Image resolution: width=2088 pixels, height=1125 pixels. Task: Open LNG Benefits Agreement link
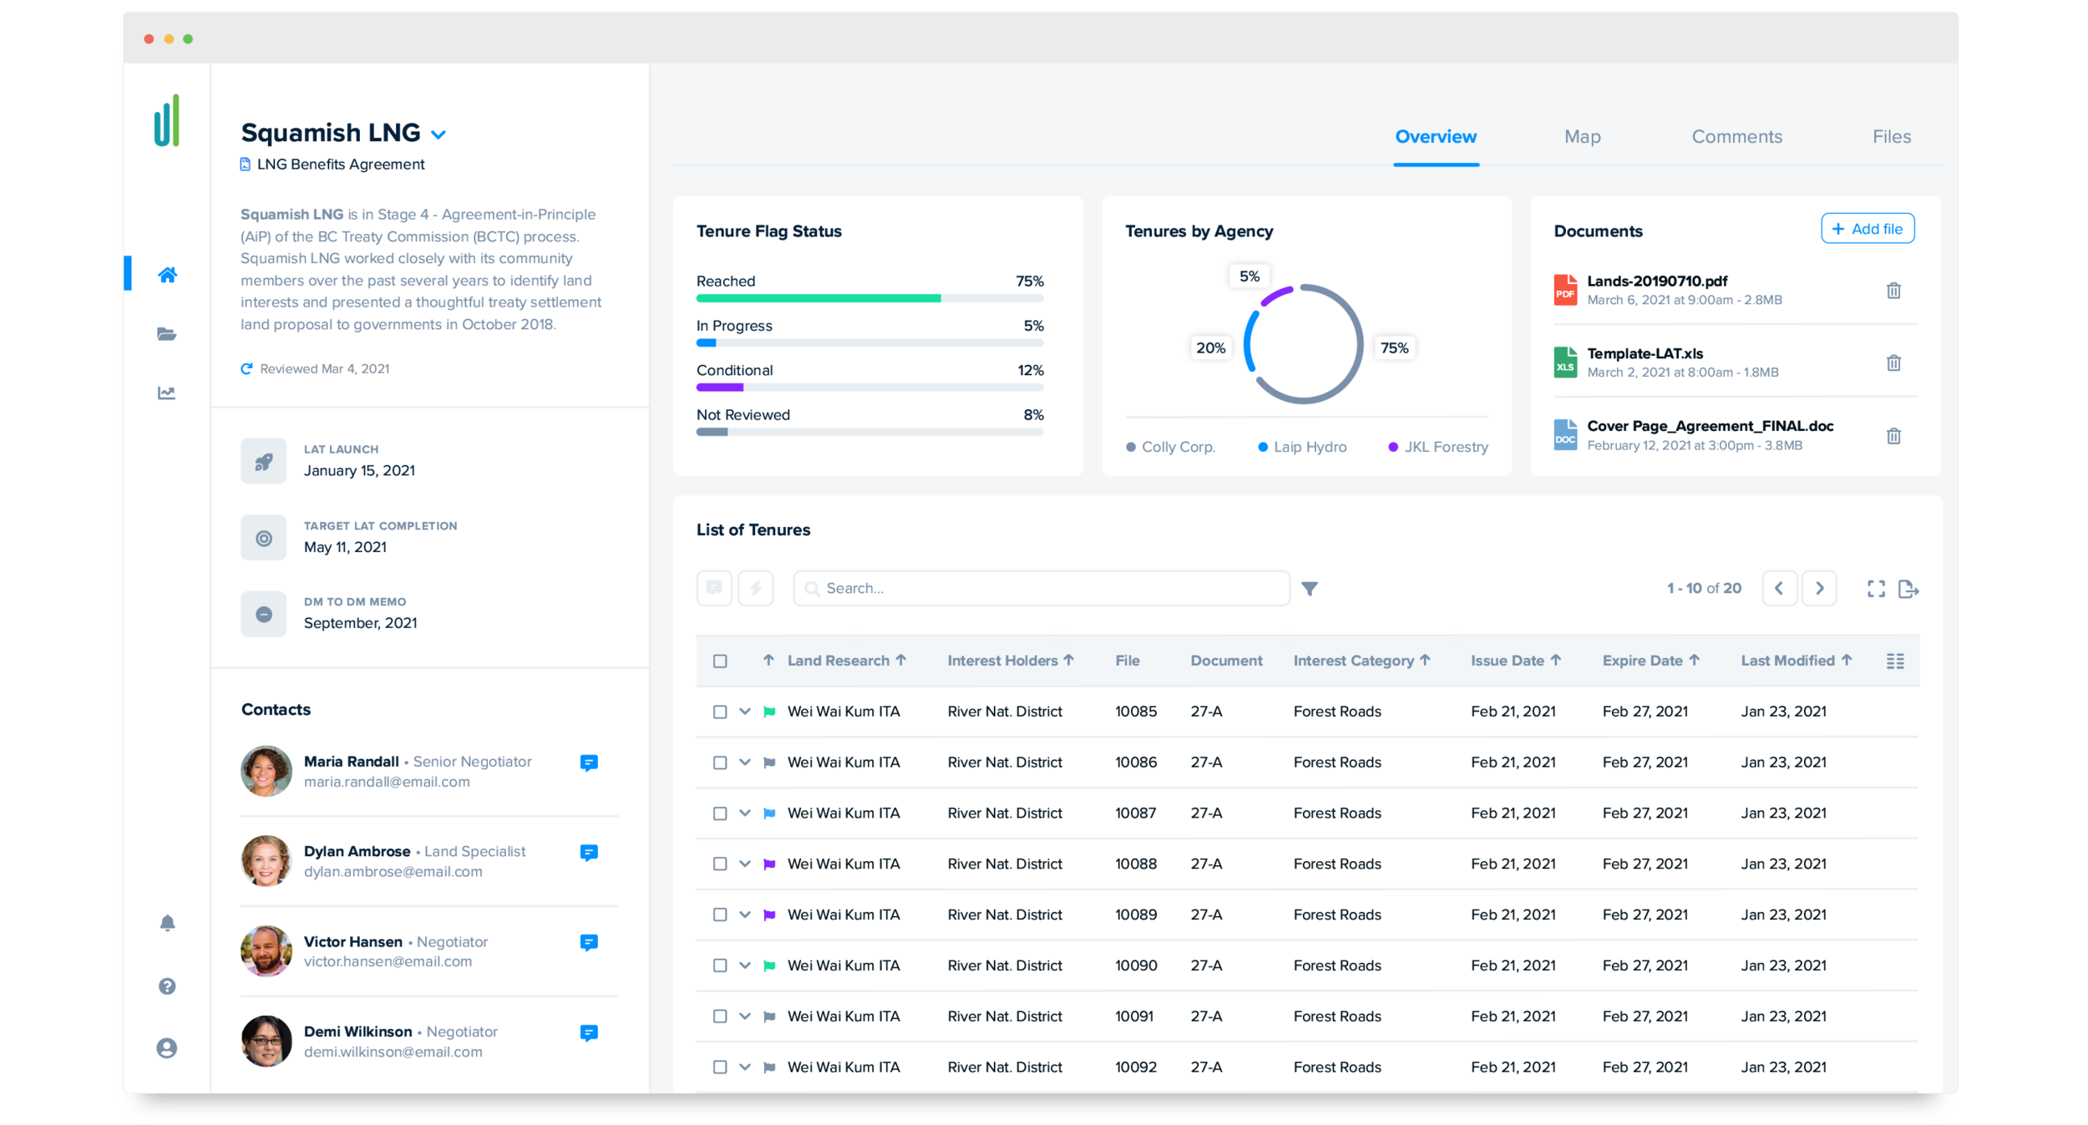340,165
